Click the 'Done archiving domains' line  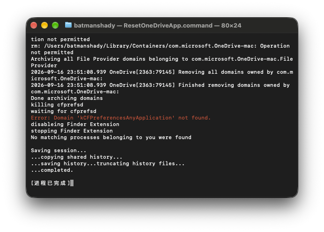67,98
